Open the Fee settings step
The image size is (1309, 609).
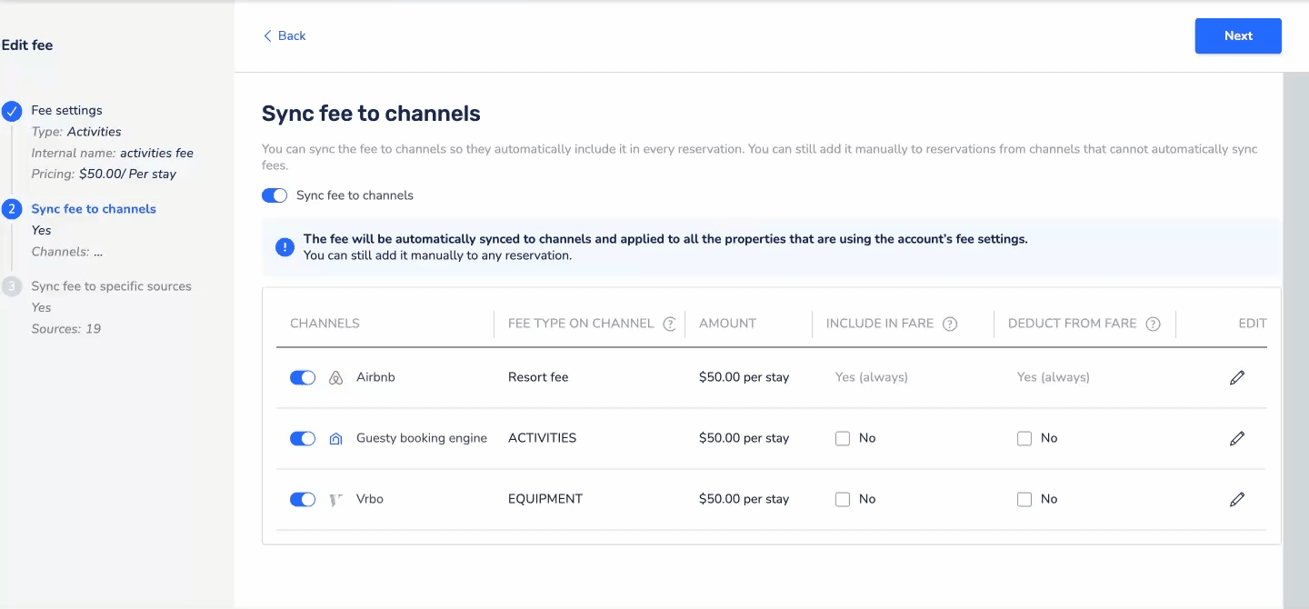coord(66,110)
